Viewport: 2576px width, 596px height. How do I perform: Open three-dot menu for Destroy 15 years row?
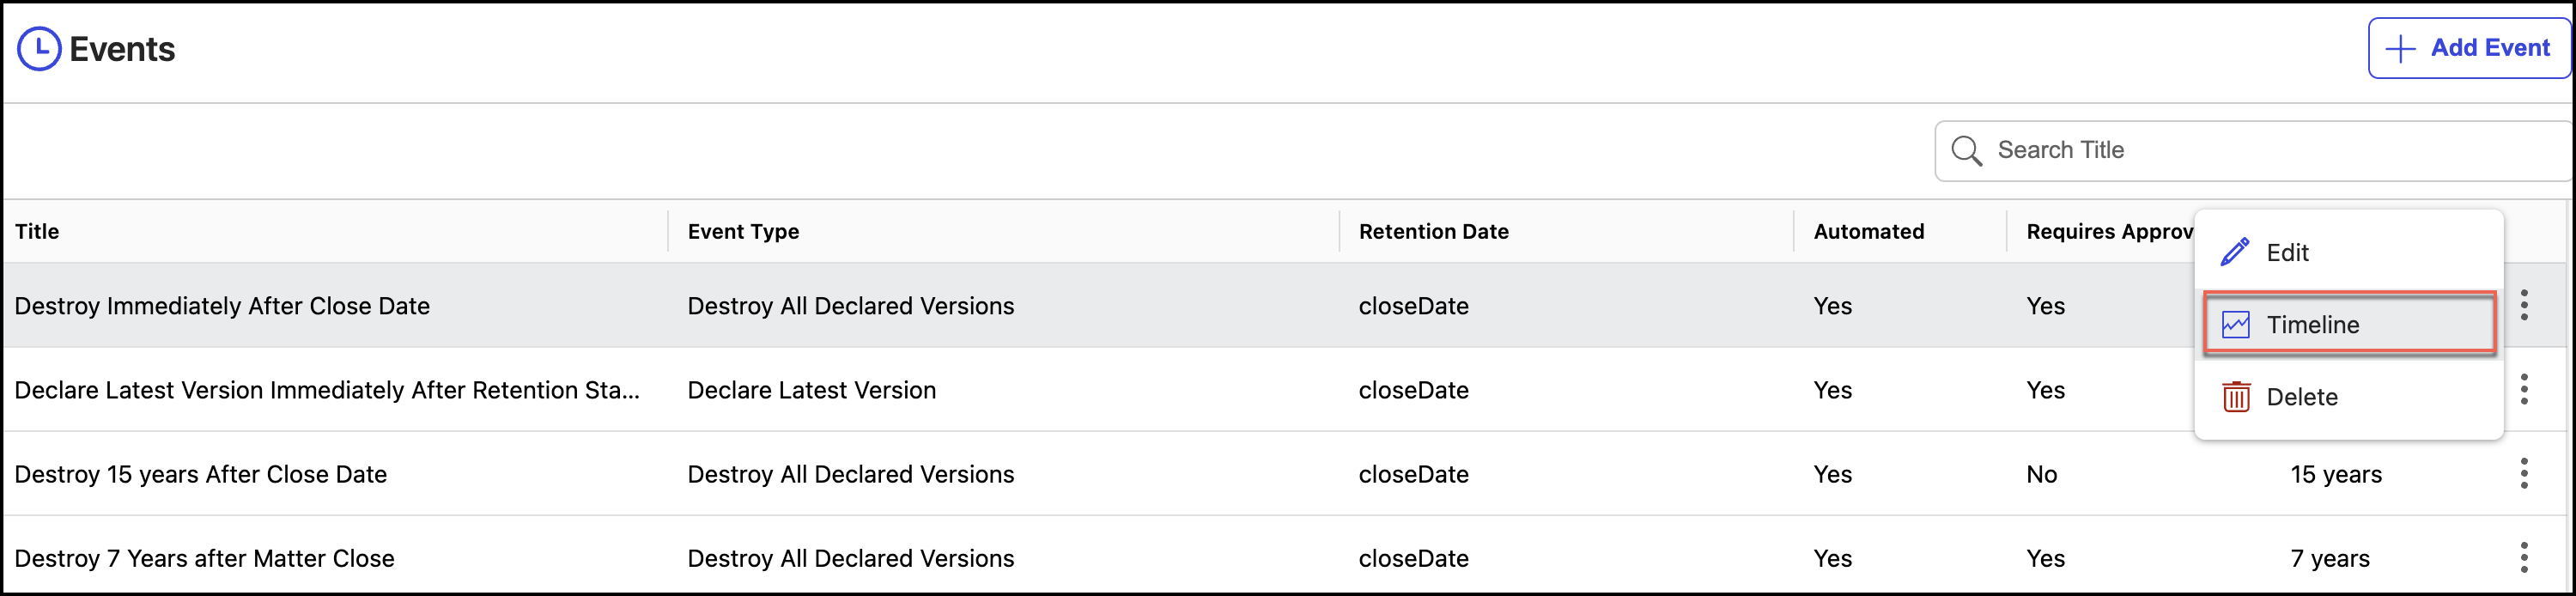2524,473
